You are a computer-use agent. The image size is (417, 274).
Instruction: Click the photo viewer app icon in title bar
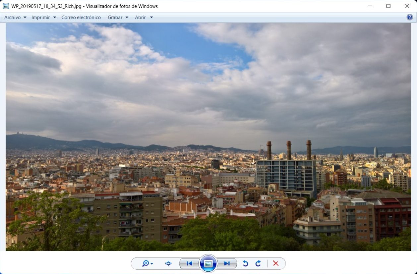point(6,6)
